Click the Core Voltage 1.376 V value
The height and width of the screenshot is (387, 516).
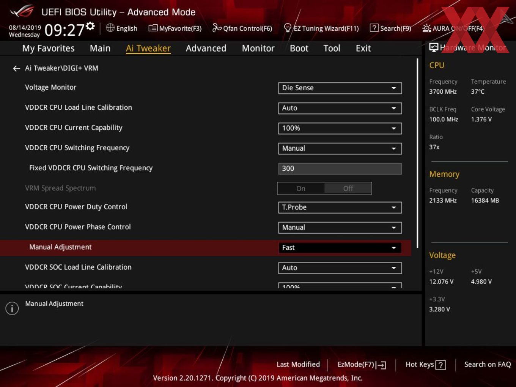[x=481, y=119]
